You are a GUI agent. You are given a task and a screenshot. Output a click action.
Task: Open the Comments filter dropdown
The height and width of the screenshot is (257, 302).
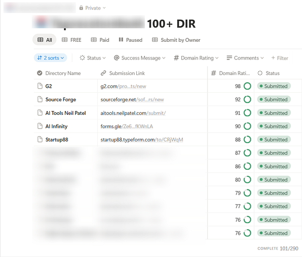[x=245, y=58]
